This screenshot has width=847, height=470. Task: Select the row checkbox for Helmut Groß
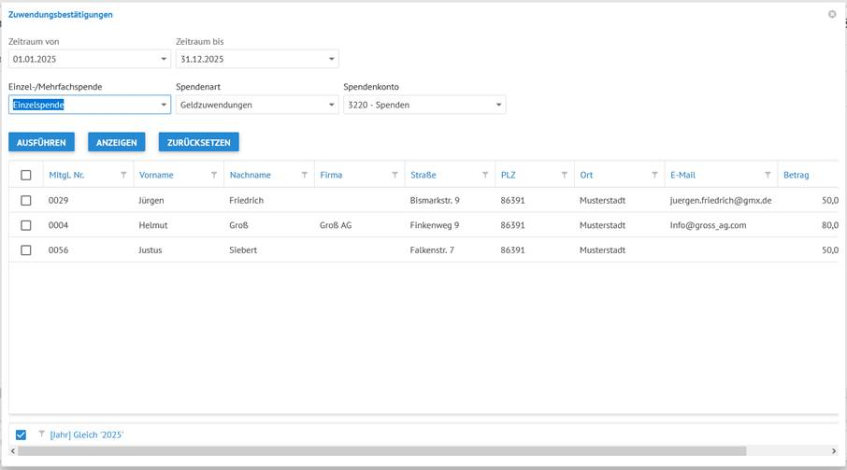pyautogui.click(x=26, y=225)
